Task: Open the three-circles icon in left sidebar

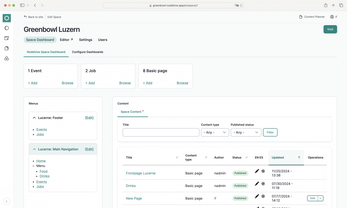Action: (7, 58)
